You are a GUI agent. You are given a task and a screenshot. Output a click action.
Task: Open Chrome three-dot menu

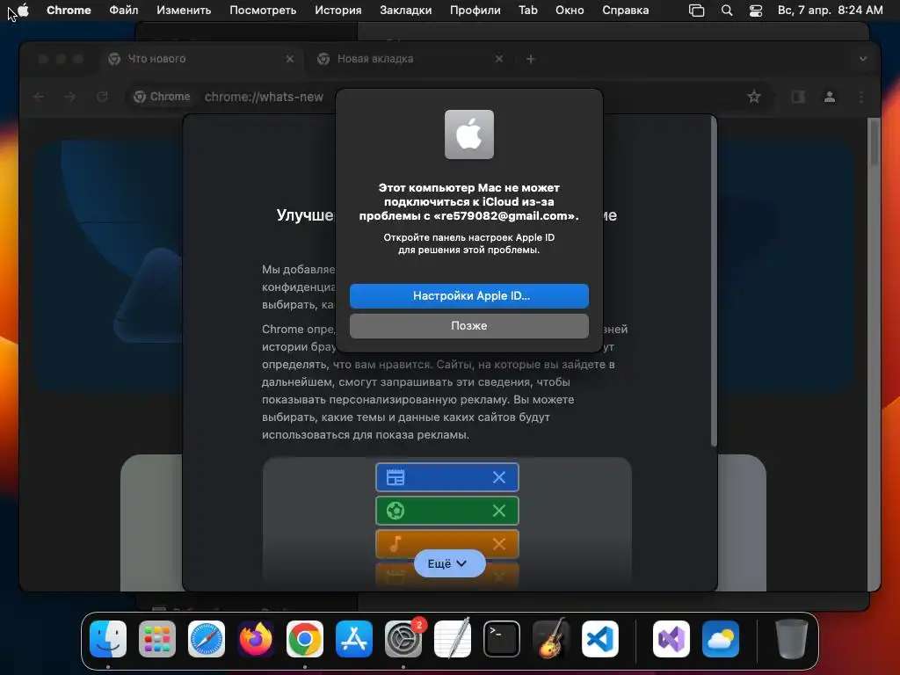pyautogui.click(x=861, y=97)
